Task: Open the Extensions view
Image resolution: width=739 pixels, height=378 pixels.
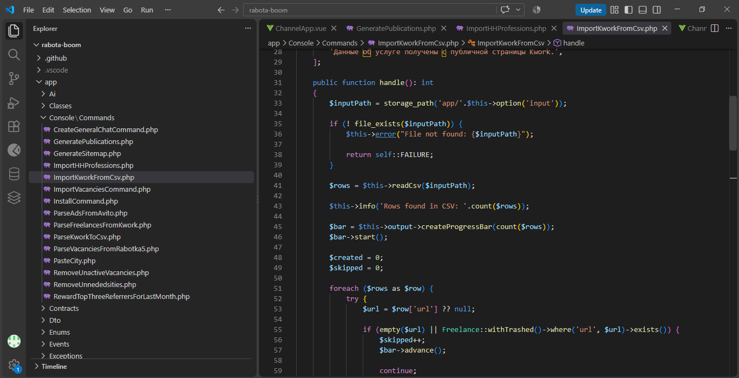Action: 14,126
